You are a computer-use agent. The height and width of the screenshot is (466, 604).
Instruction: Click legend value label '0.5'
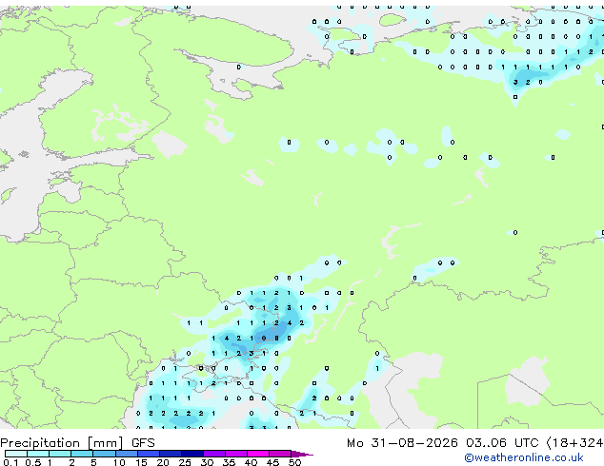click(x=33, y=462)
